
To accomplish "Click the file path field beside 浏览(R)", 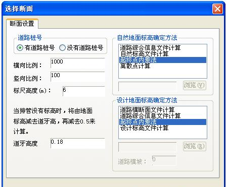I will tap(148, 147).
